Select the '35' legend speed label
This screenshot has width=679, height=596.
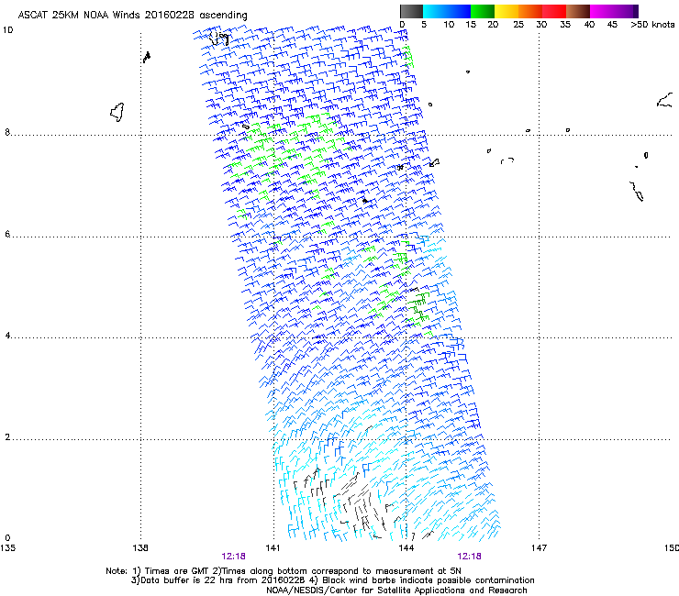click(x=564, y=25)
